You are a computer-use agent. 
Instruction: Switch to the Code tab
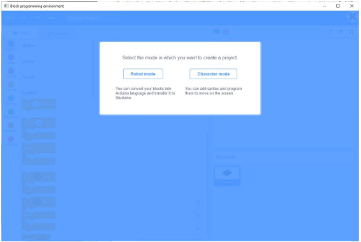pos(20,33)
